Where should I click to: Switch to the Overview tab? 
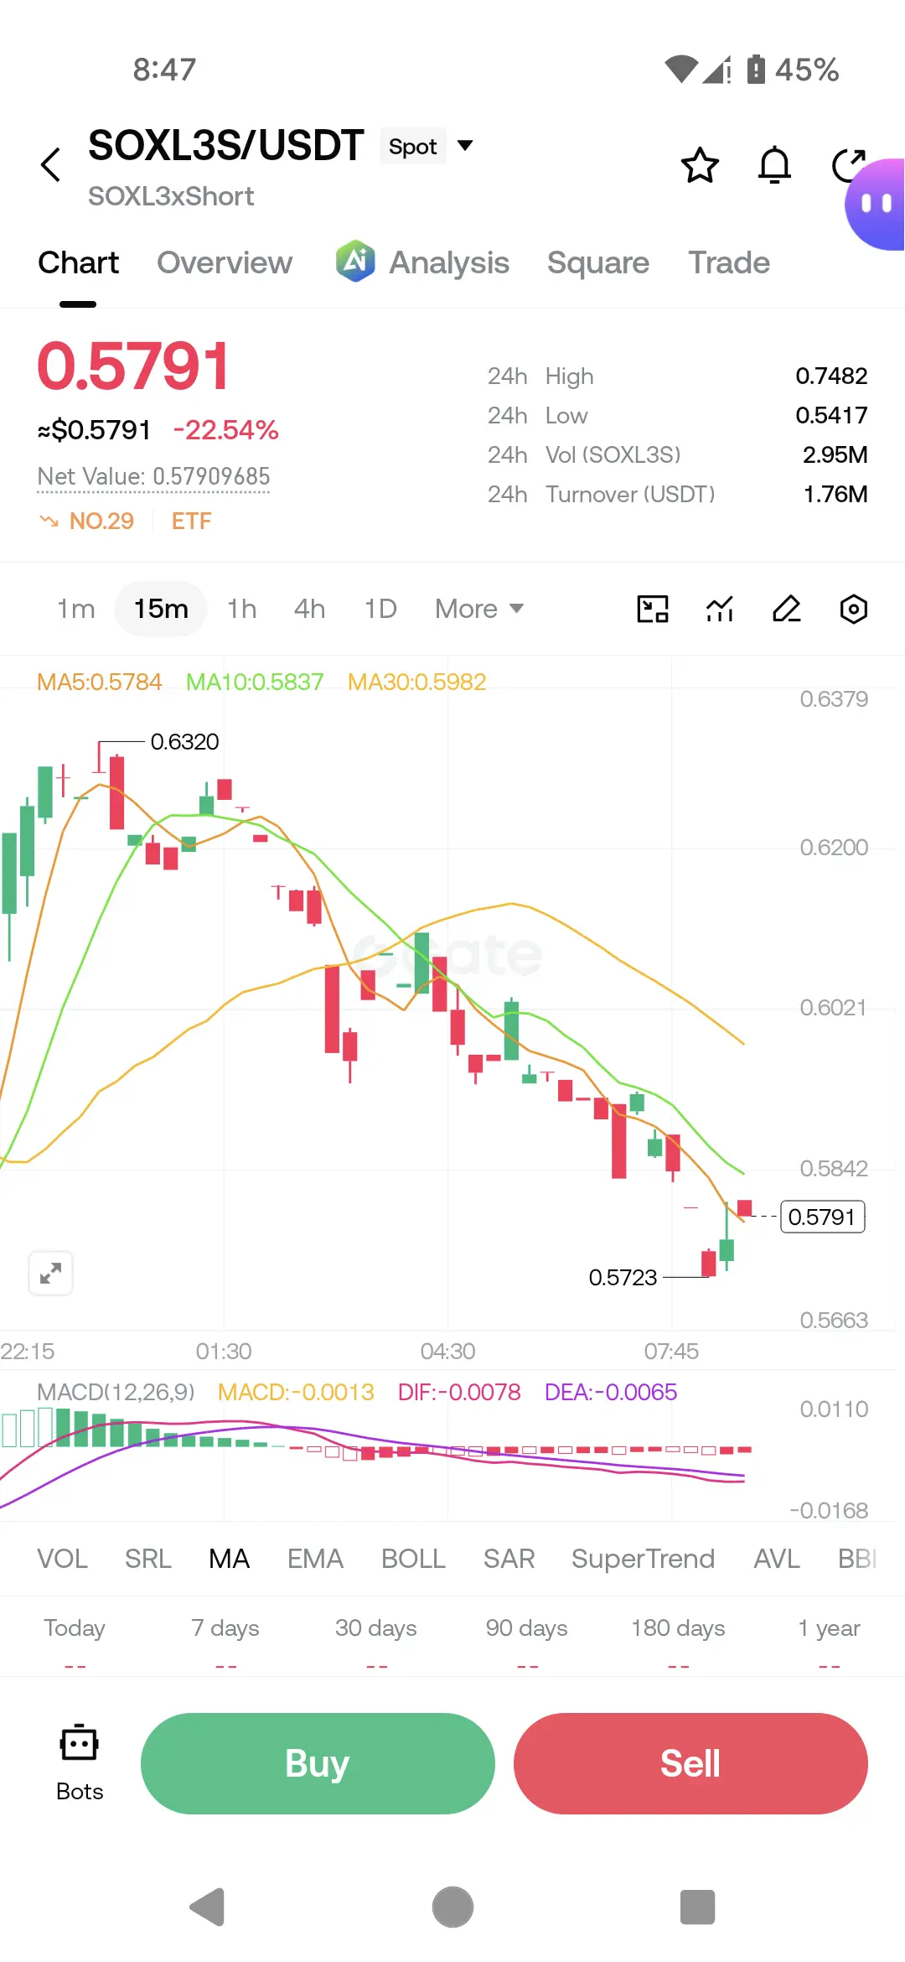pos(225,263)
